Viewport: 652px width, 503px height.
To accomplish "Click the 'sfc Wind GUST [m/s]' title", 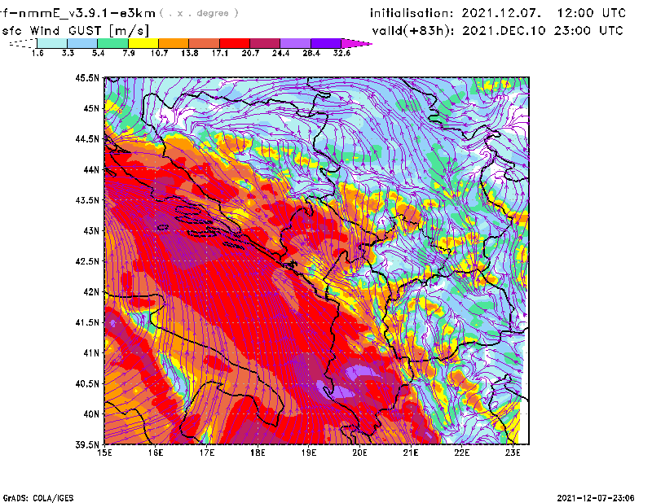I will tap(76, 31).
